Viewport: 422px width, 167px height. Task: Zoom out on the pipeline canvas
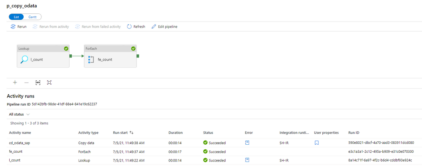pyautogui.click(x=26, y=82)
